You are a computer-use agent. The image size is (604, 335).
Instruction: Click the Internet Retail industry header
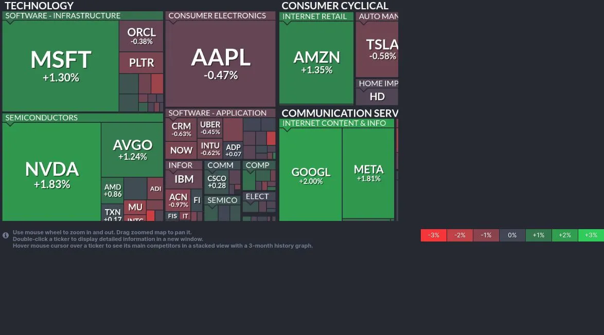coord(315,16)
